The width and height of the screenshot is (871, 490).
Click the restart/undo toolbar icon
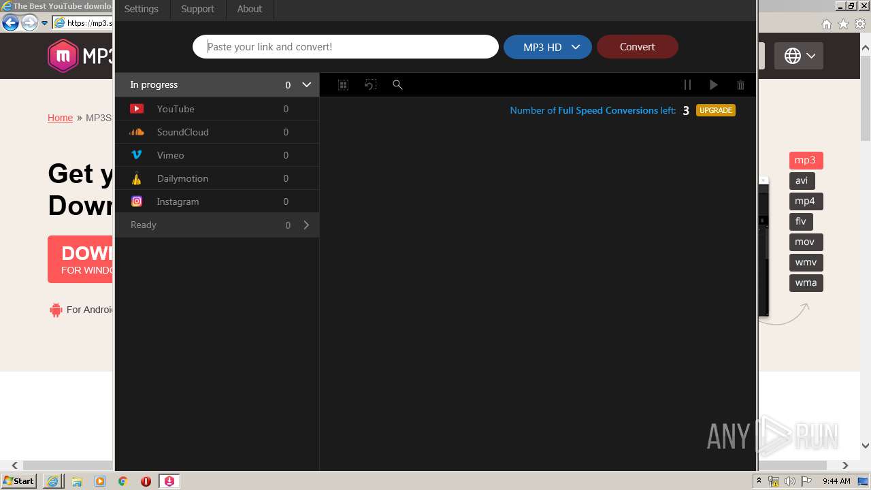click(x=370, y=85)
